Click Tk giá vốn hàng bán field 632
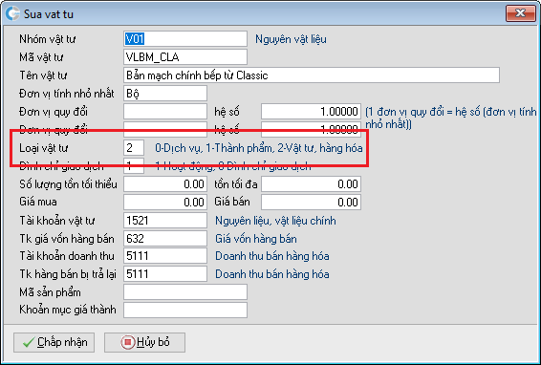The image size is (541, 365). [165, 238]
